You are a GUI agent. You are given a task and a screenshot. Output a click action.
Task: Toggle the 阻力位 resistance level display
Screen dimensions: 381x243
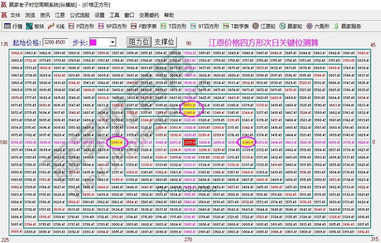139,42
